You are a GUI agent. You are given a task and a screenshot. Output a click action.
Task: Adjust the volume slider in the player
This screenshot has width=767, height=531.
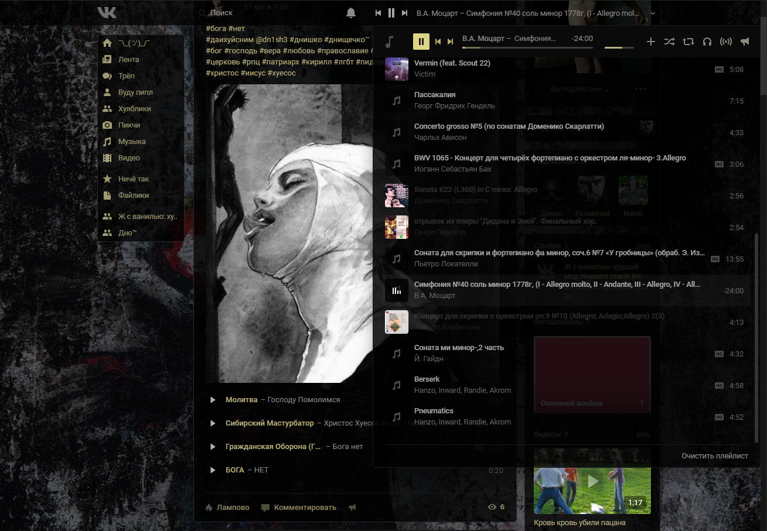click(x=619, y=47)
